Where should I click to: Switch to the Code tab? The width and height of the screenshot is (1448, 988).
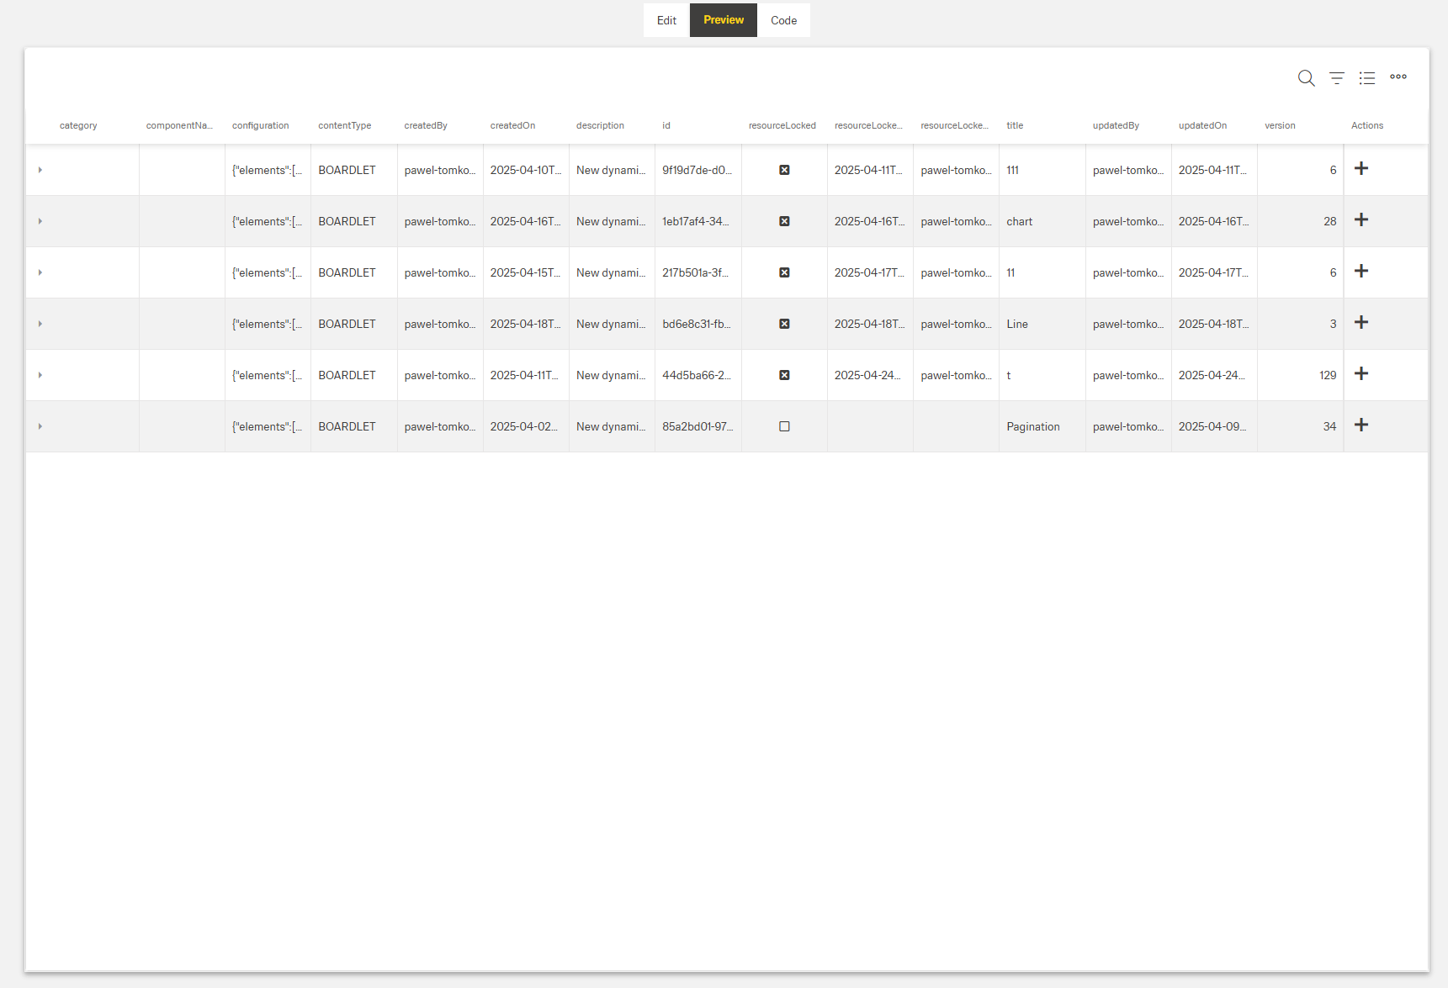pos(783,19)
